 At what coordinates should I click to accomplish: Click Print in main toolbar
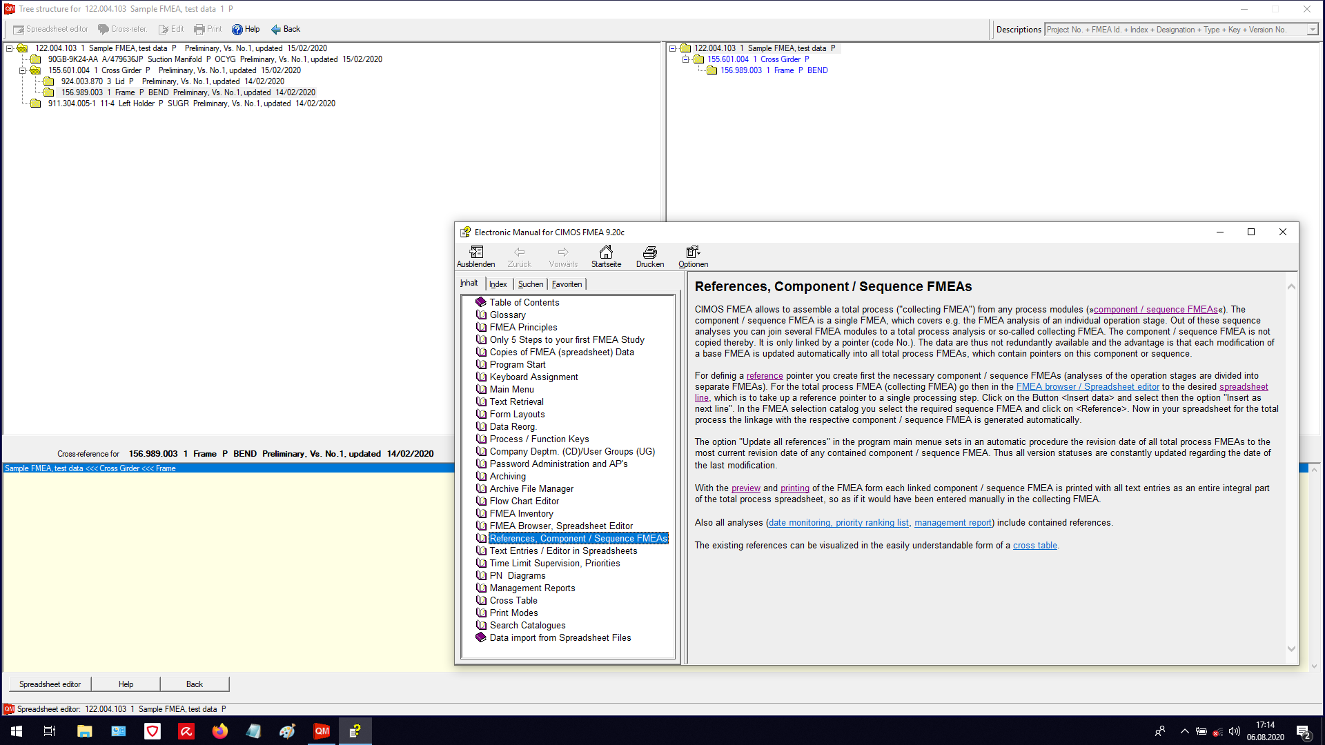click(x=208, y=29)
